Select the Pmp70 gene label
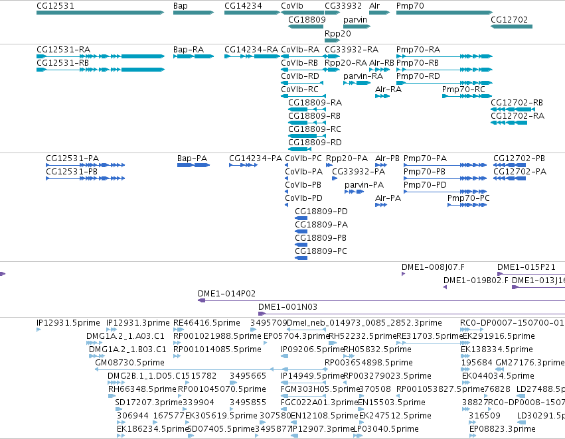 [x=410, y=6]
